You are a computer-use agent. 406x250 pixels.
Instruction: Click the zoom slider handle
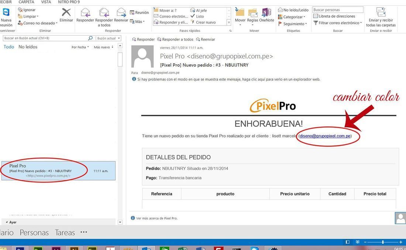(x=383, y=242)
